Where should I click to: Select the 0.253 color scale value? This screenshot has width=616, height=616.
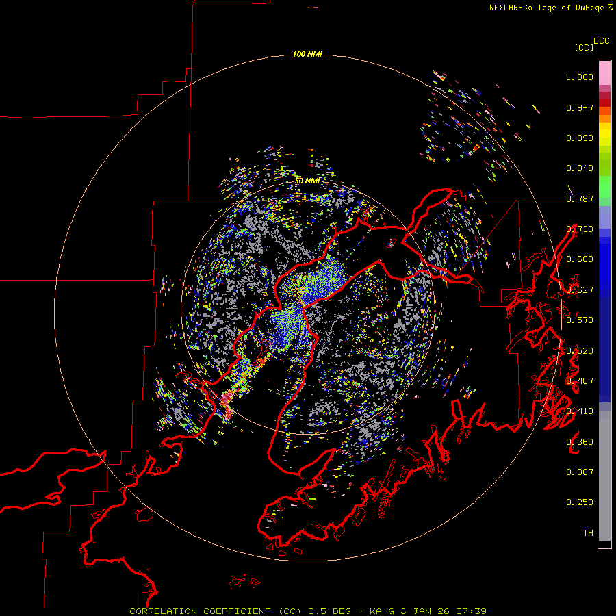coord(580,502)
